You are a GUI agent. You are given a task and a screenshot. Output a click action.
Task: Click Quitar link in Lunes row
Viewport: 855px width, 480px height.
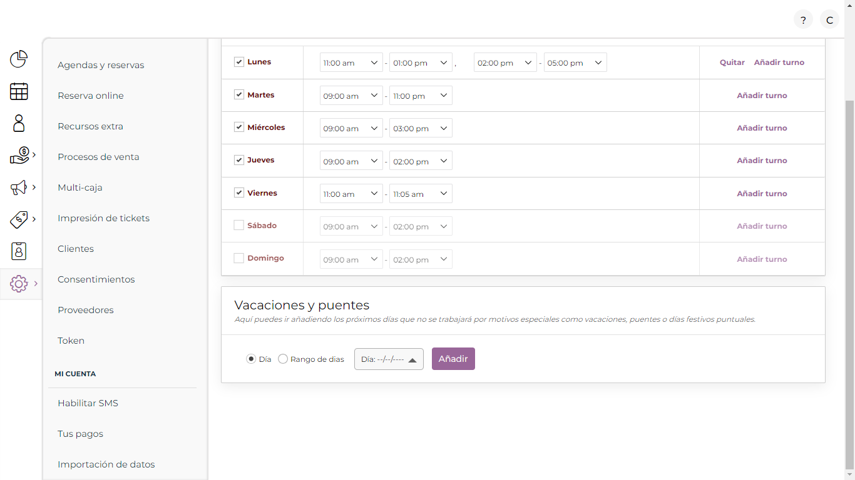click(x=732, y=62)
